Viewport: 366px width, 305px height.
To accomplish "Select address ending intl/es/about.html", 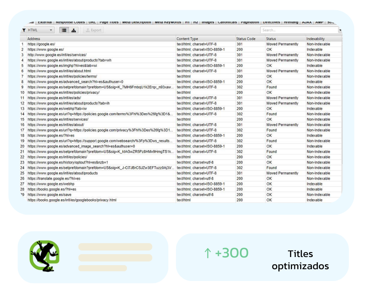I will coord(59,71).
